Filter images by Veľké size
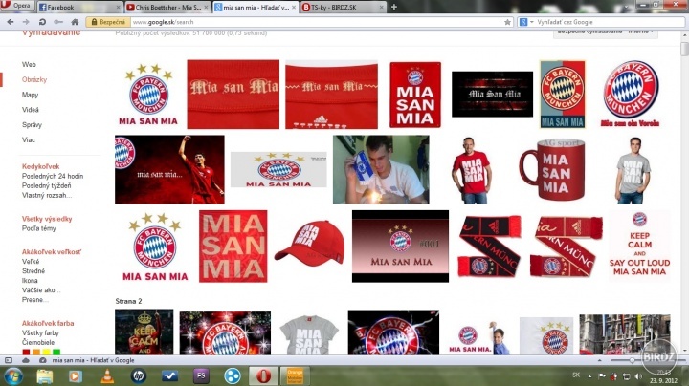This screenshot has height=386, width=689. 31,262
